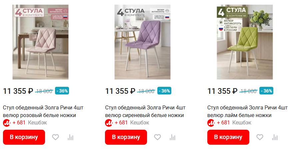290x150 pixels.
Task: Click the 11 355 ₽ price of lime chair
Action: pyautogui.click(x=222, y=91)
